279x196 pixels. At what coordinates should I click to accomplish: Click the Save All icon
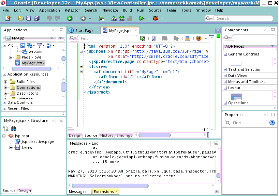[36, 18]
